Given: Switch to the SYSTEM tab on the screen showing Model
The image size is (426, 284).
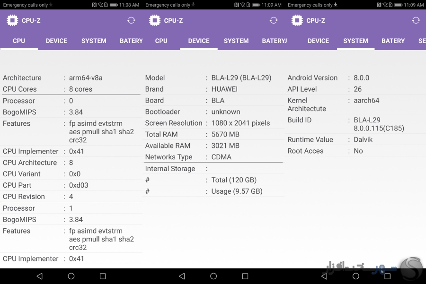Looking at the screenshot, I should click(236, 41).
